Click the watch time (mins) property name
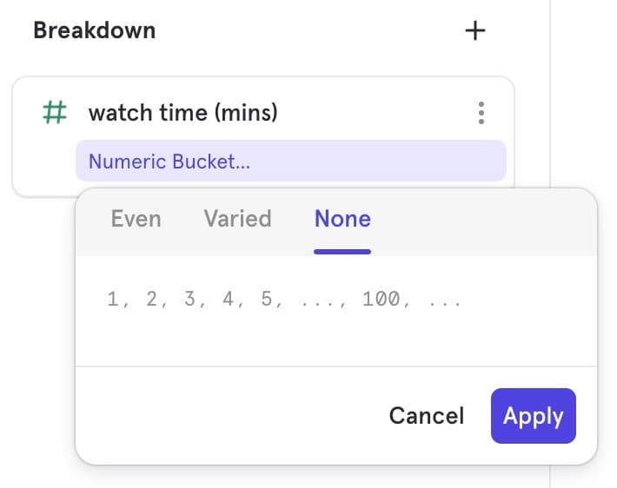Viewport: 617px width, 488px height. point(182,112)
